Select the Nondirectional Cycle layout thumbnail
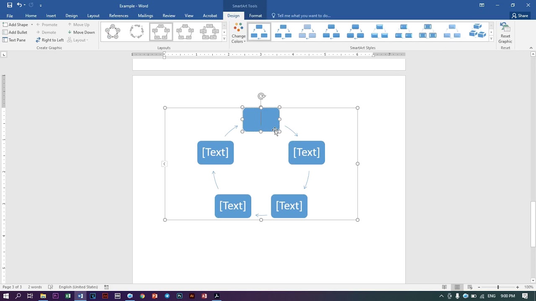This screenshot has width=536, height=301. (x=185, y=32)
